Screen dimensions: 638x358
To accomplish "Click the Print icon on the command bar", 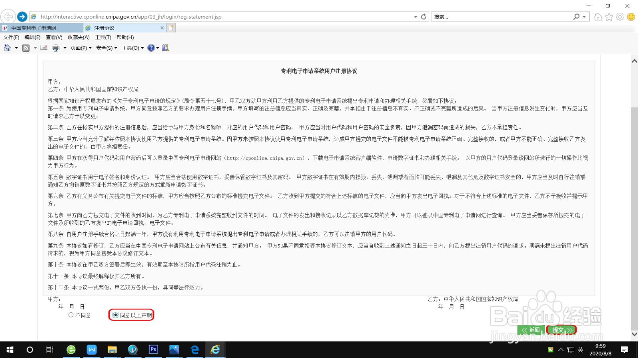I will (55, 47).
